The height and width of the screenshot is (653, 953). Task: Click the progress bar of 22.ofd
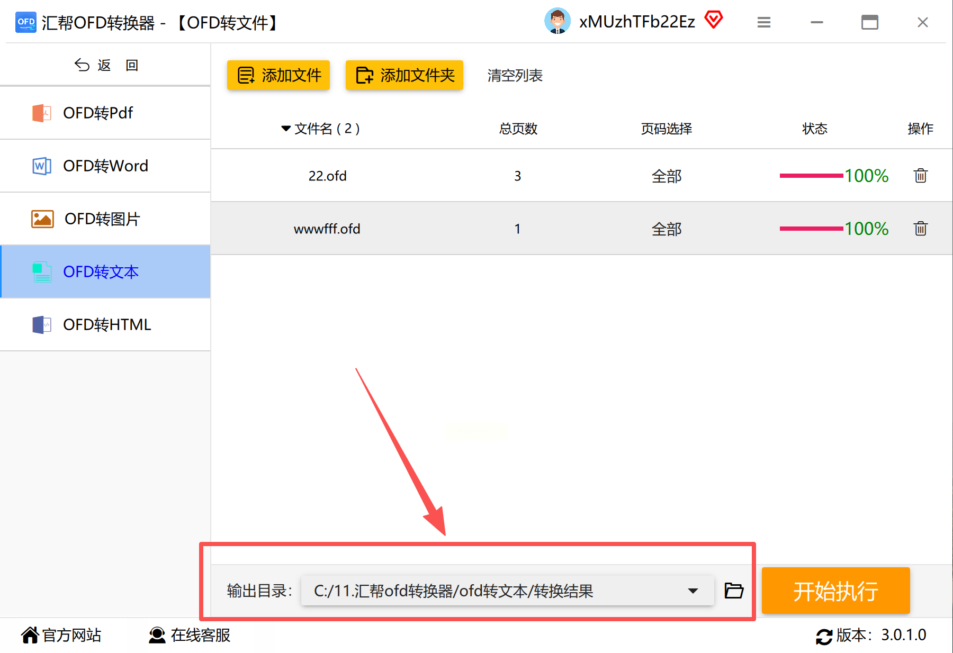click(x=811, y=176)
